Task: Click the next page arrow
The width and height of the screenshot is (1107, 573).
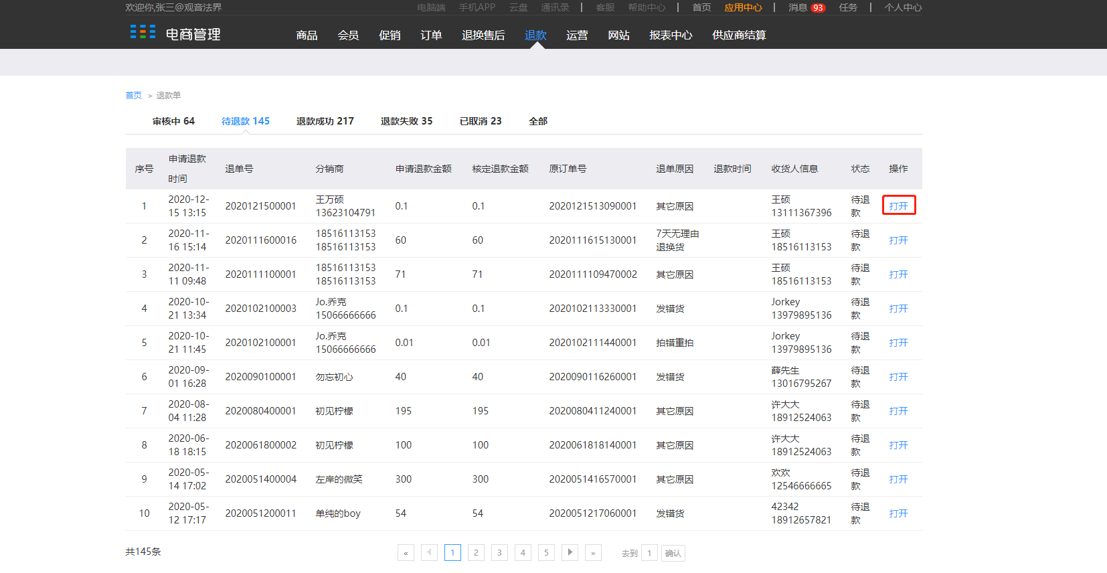Action: [570, 553]
